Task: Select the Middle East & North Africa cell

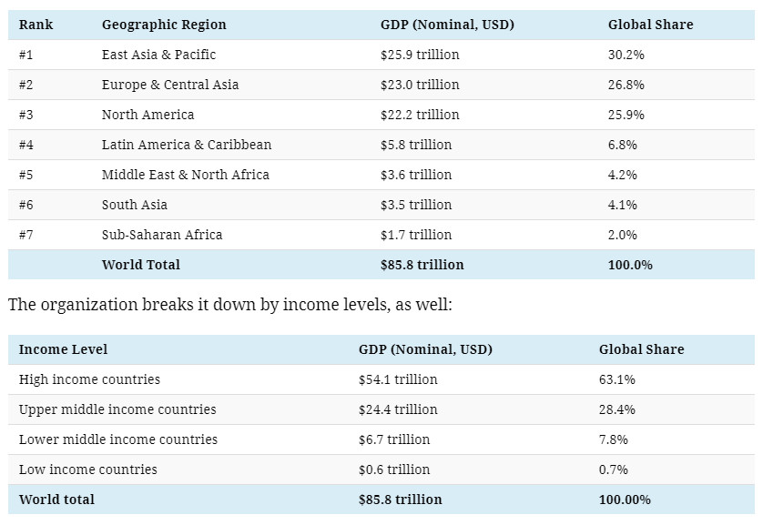Action: point(186,175)
